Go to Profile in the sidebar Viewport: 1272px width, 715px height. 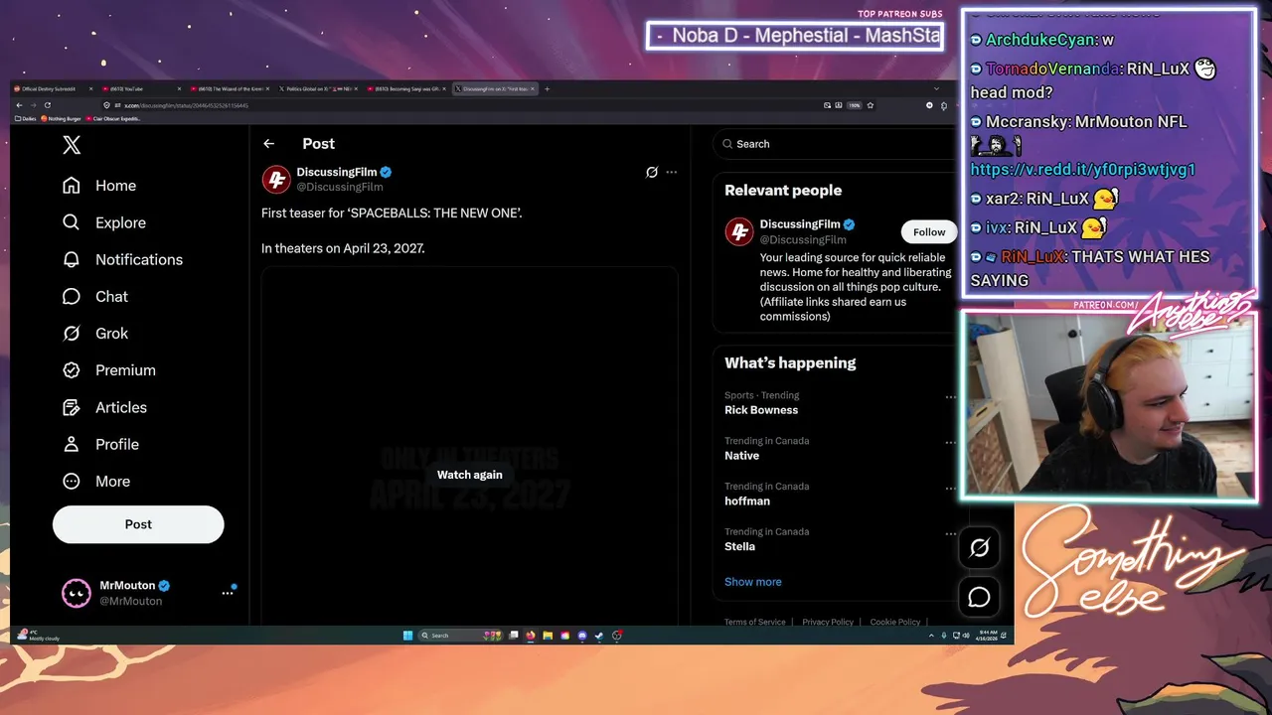(x=100, y=444)
